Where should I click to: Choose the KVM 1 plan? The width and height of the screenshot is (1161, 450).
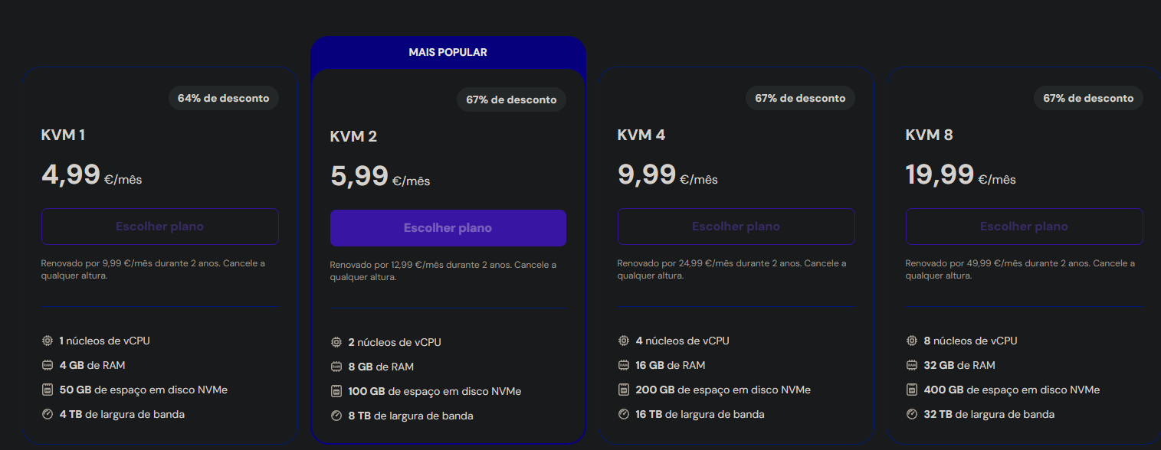[159, 227]
